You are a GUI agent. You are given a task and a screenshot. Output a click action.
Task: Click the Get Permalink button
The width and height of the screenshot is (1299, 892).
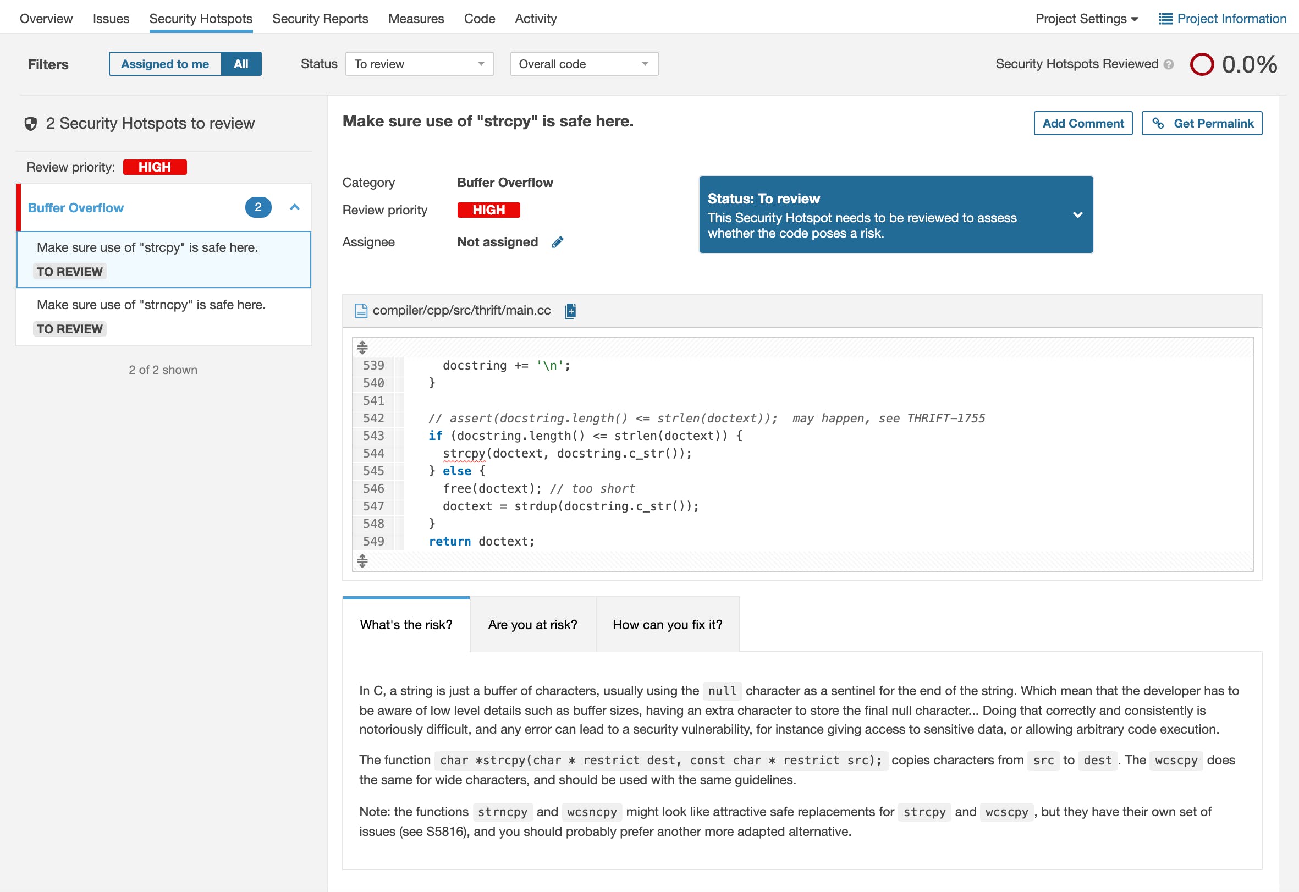pyautogui.click(x=1201, y=124)
